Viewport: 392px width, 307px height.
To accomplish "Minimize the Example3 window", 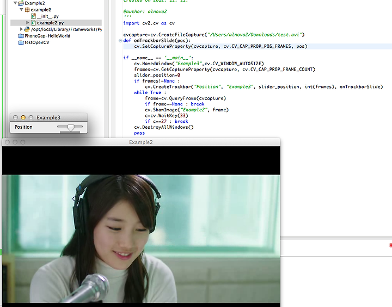I will click(23, 117).
